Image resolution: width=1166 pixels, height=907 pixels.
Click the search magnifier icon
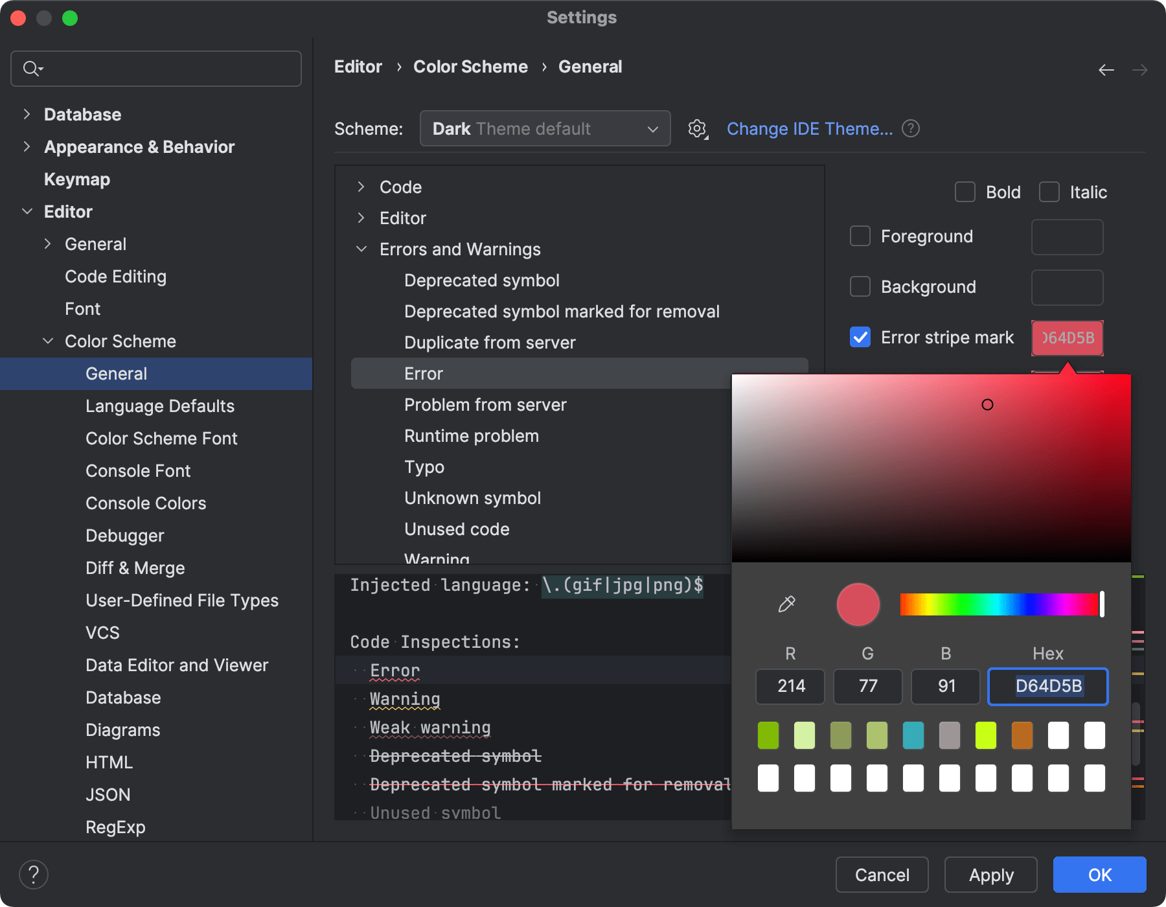[x=32, y=68]
